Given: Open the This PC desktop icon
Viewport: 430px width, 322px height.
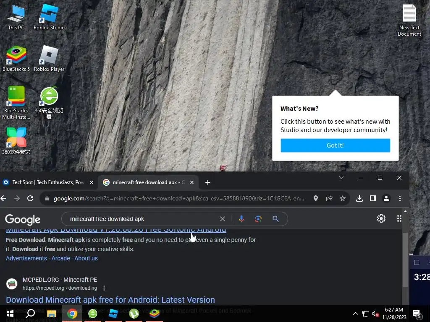Looking at the screenshot, I should (x=16, y=17).
